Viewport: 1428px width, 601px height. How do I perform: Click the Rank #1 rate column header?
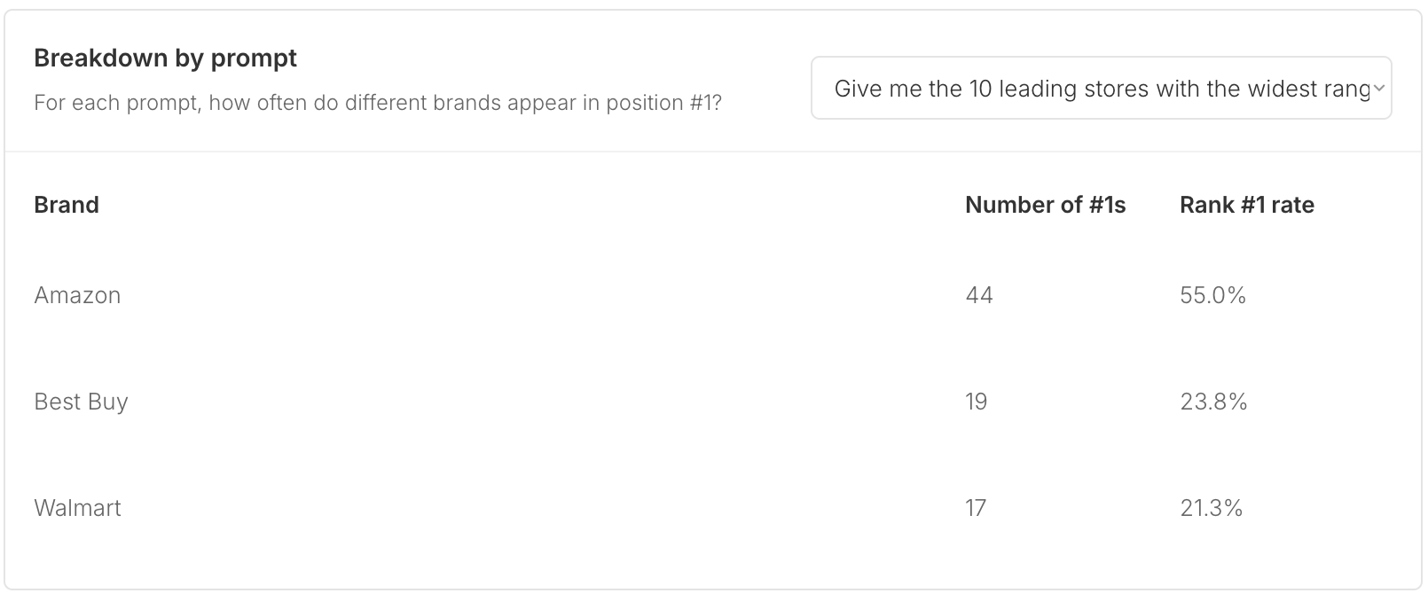point(1246,205)
